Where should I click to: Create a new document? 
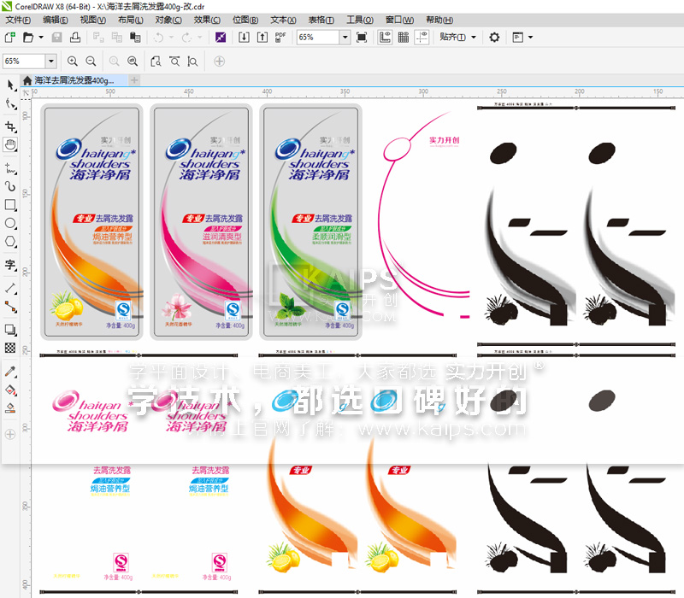pos(10,38)
